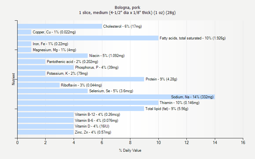Click the Zinc, Zn - 4% label
The height and width of the screenshot is (159, 255).
coord(93,132)
